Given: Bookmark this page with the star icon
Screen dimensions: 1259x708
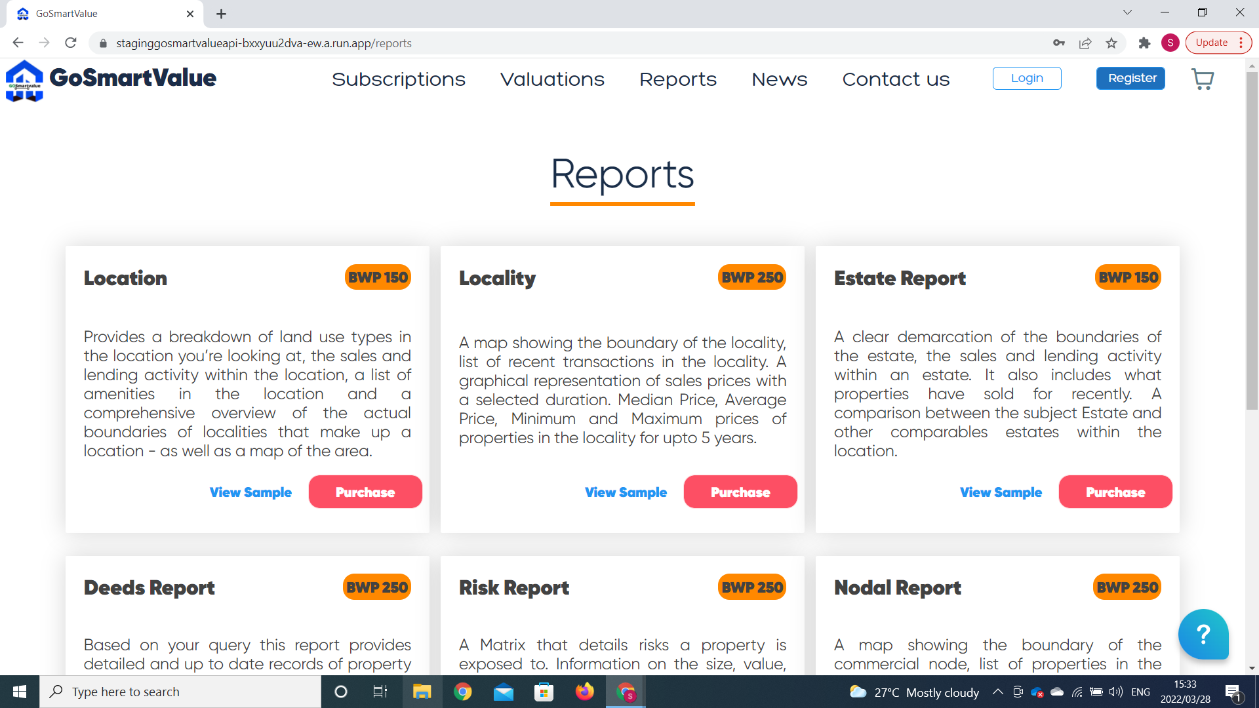Looking at the screenshot, I should [1111, 43].
